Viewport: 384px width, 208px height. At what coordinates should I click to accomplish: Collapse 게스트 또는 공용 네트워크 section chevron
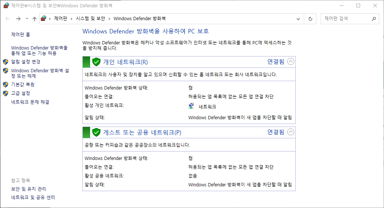[x=291, y=132]
